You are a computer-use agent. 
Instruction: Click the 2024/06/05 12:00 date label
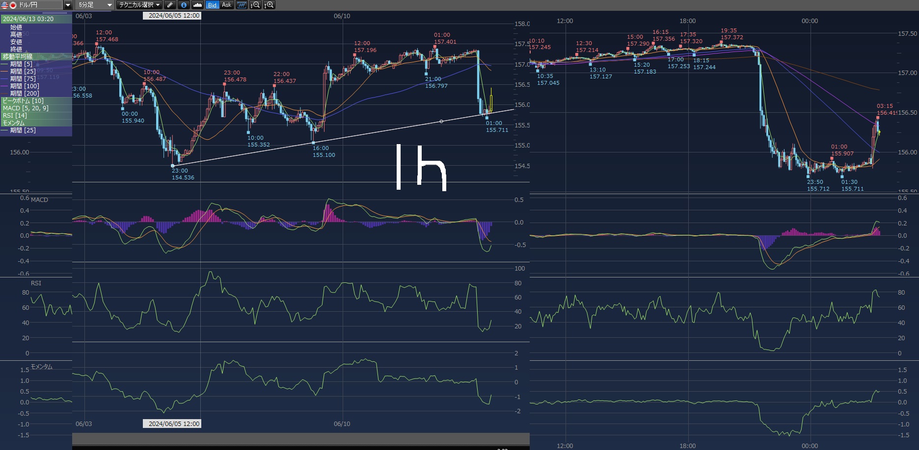174,16
